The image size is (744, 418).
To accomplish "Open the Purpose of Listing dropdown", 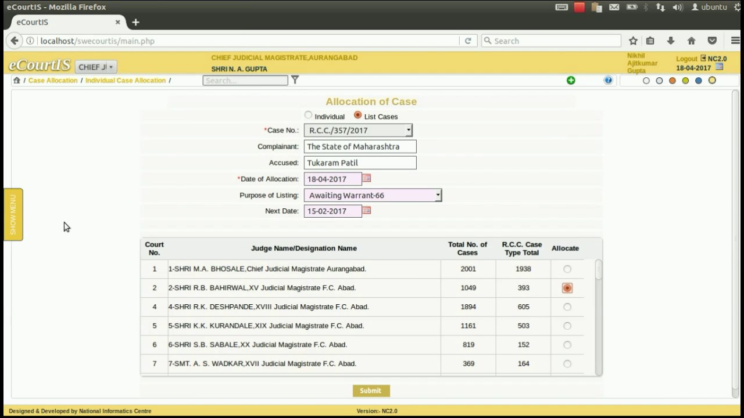I will [373, 195].
